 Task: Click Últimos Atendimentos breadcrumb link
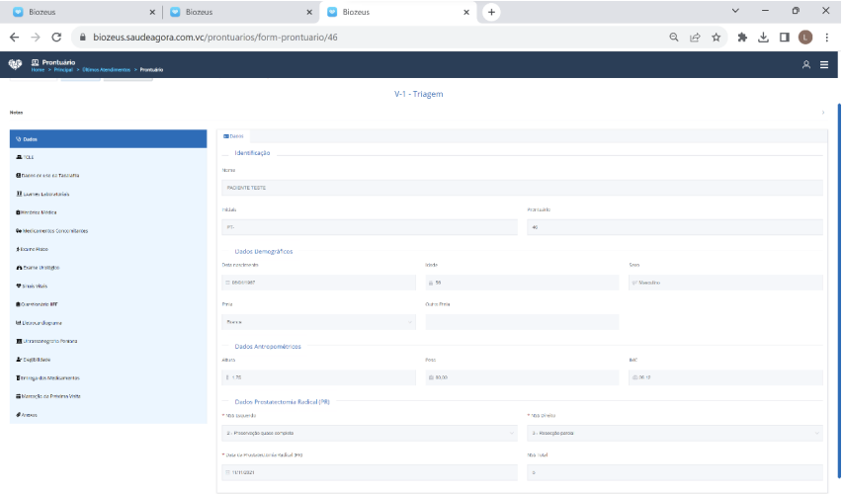(107, 70)
